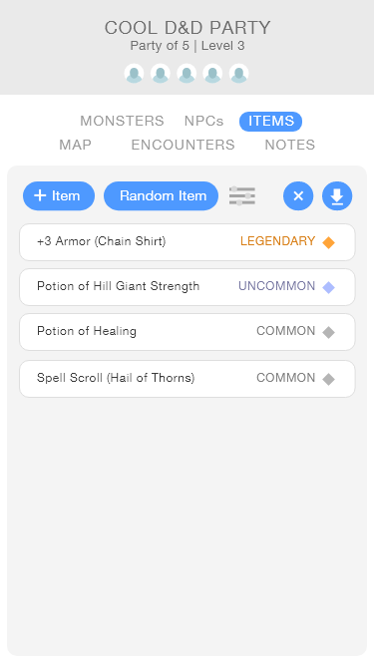The height and width of the screenshot is (665, 374).
Task: Select the third party member avatar
Action: tap(187, 74)
